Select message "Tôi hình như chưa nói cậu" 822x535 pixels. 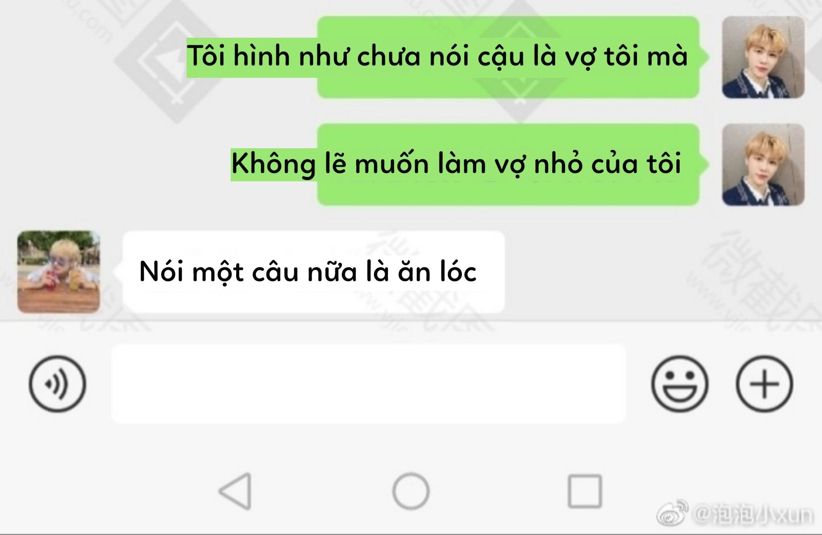pyautogui.click(x=438, y=56)
